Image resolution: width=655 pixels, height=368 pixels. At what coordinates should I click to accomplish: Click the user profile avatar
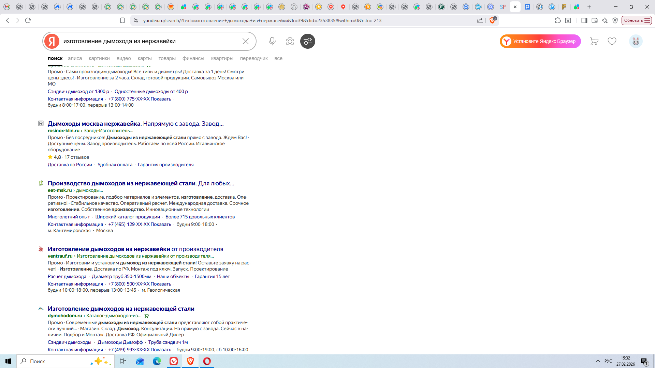coord(636,41)
